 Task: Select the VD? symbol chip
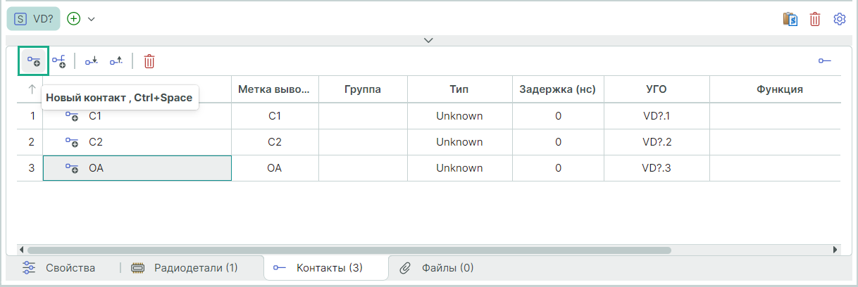click(34, 19)
